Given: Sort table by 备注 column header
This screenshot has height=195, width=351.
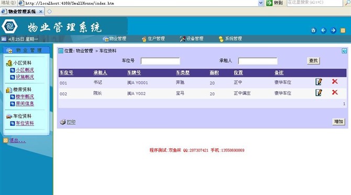Looking at the screenshot, I should (x=279, y=72).
